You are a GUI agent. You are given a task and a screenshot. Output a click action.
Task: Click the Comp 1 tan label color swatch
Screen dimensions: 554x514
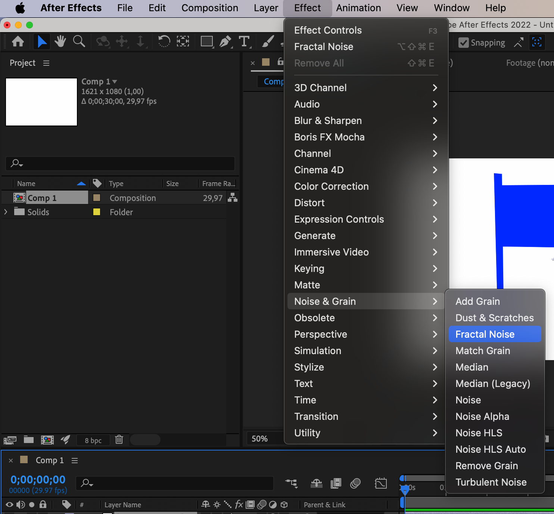point(96,198)
